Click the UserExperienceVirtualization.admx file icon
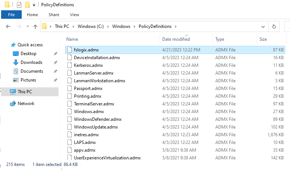 click(x=70, y=158)
